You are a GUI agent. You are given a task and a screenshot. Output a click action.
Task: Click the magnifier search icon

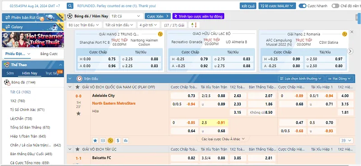70,6
